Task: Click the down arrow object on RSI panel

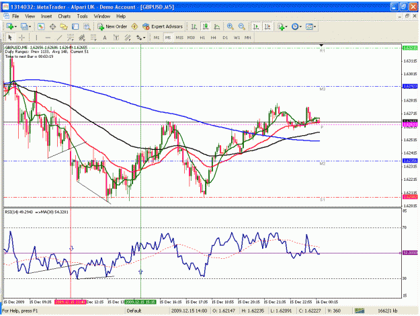Action: click(71, 249)
